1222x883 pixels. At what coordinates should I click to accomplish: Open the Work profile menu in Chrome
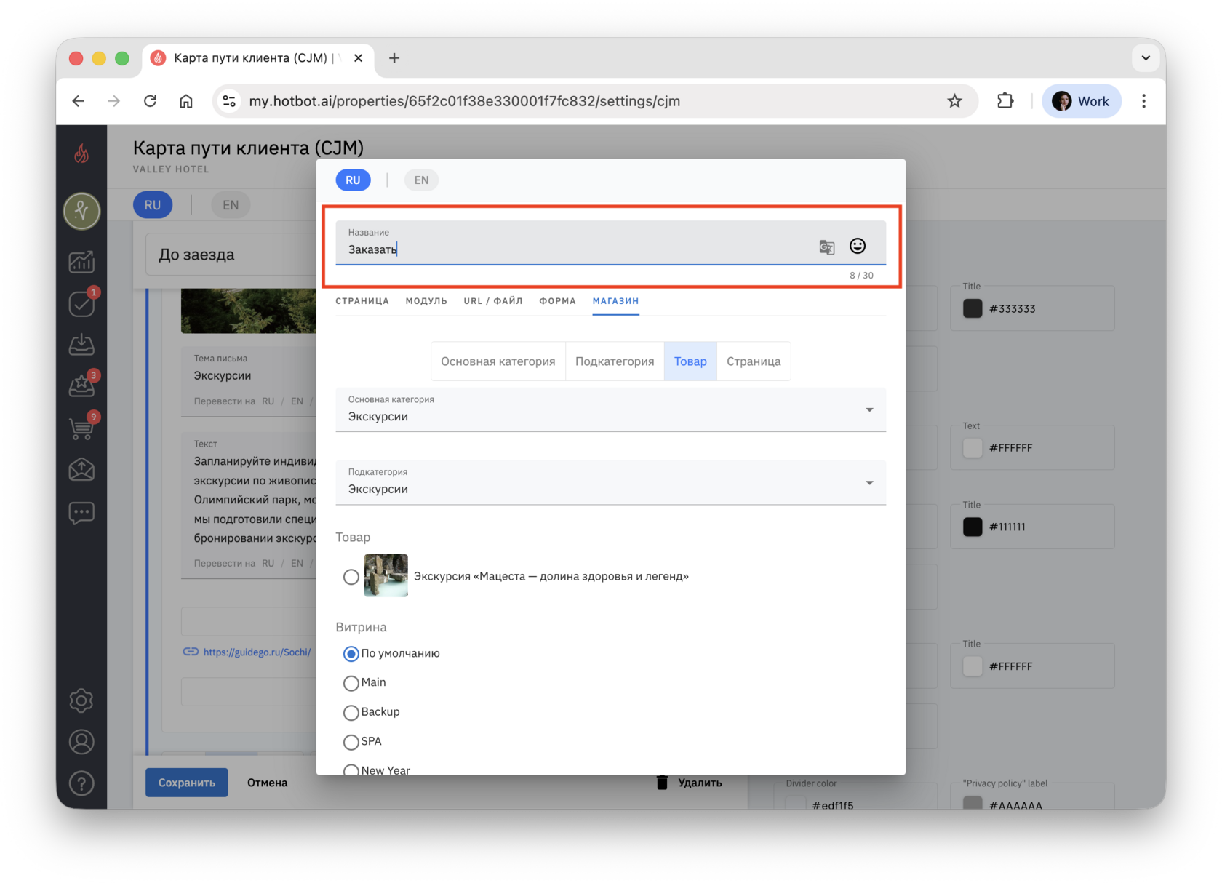[x=1082, y=101]
